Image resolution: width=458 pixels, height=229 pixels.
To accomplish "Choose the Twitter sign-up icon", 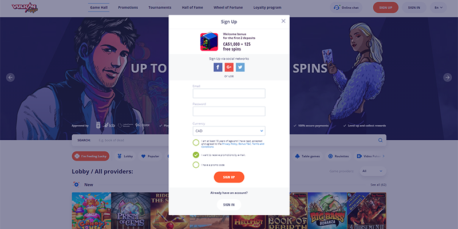I will 240,67.
